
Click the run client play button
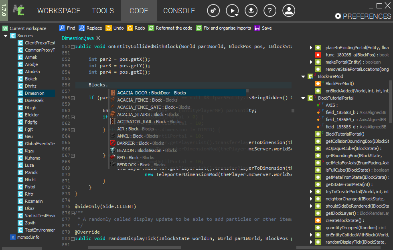(x=232, y=11)
